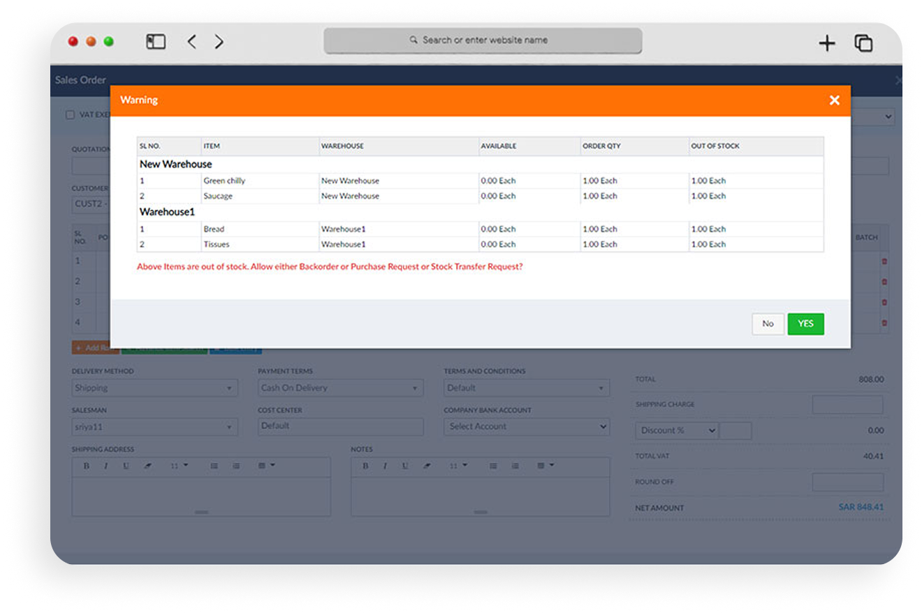Go back using browser back arrow
922x613 pixels.
tap(192, 42)
